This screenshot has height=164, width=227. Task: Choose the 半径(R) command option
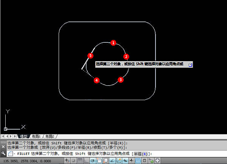coord(140,154)
